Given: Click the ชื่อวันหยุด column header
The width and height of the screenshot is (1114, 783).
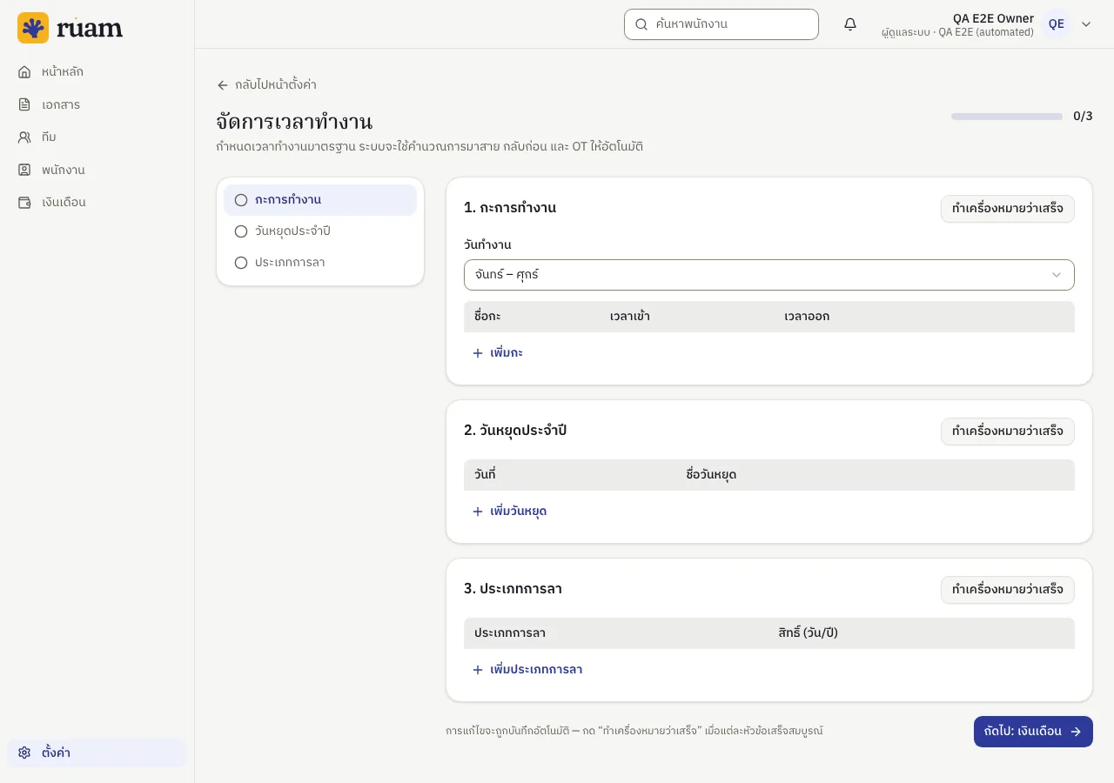Looking at the screenshot, I should [711, 475].
